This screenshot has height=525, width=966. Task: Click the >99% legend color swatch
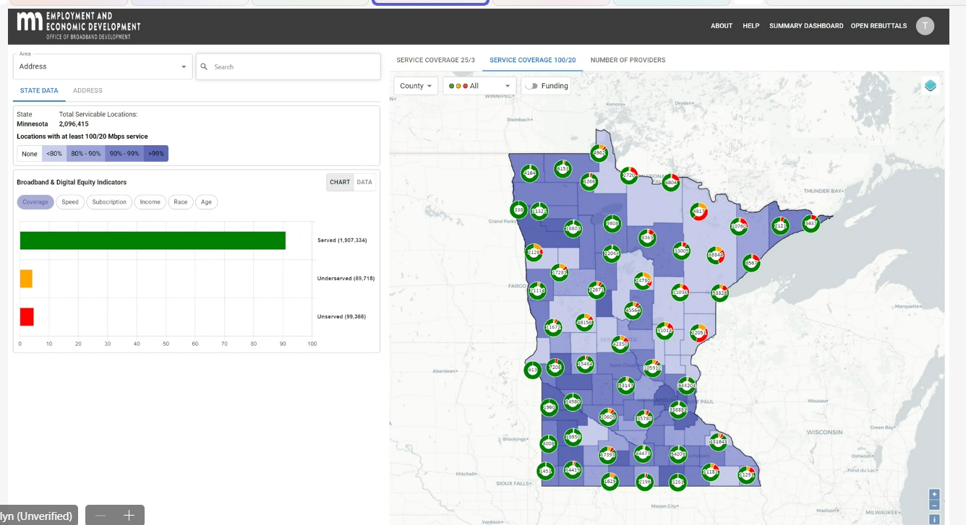tap(156, 154)
